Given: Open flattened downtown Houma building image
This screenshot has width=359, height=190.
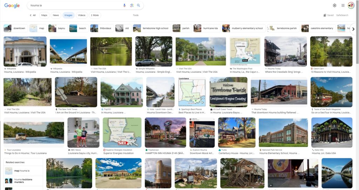Looking at the screenshot, I should click(279, 92).
